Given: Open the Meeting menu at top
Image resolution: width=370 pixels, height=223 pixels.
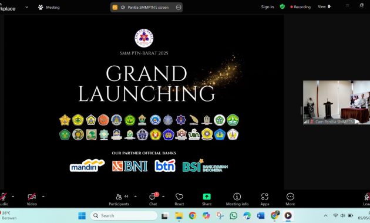Looking at the screenshot, I should (x=49, y=7).
